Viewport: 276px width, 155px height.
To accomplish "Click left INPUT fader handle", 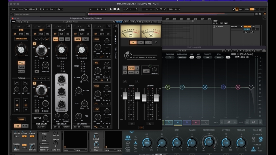I will (x=125, y=96).
